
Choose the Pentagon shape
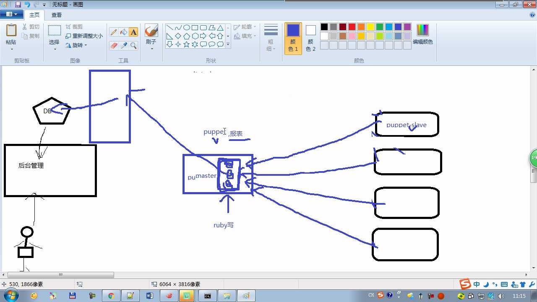coord(186,36)
